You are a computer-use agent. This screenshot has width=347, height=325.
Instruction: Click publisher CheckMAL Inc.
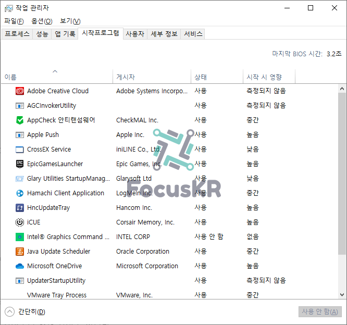coord(137,120)
